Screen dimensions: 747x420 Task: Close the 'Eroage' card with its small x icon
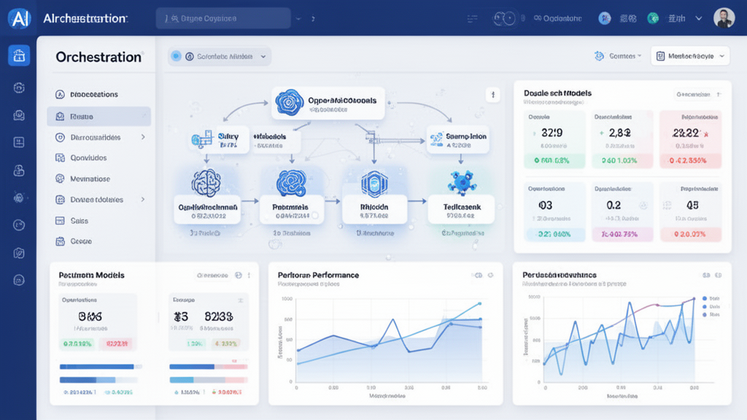pos(241,300)
